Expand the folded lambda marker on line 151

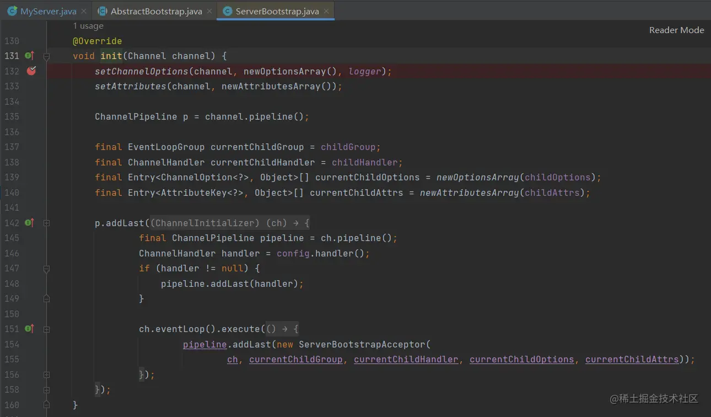[46, 329]
